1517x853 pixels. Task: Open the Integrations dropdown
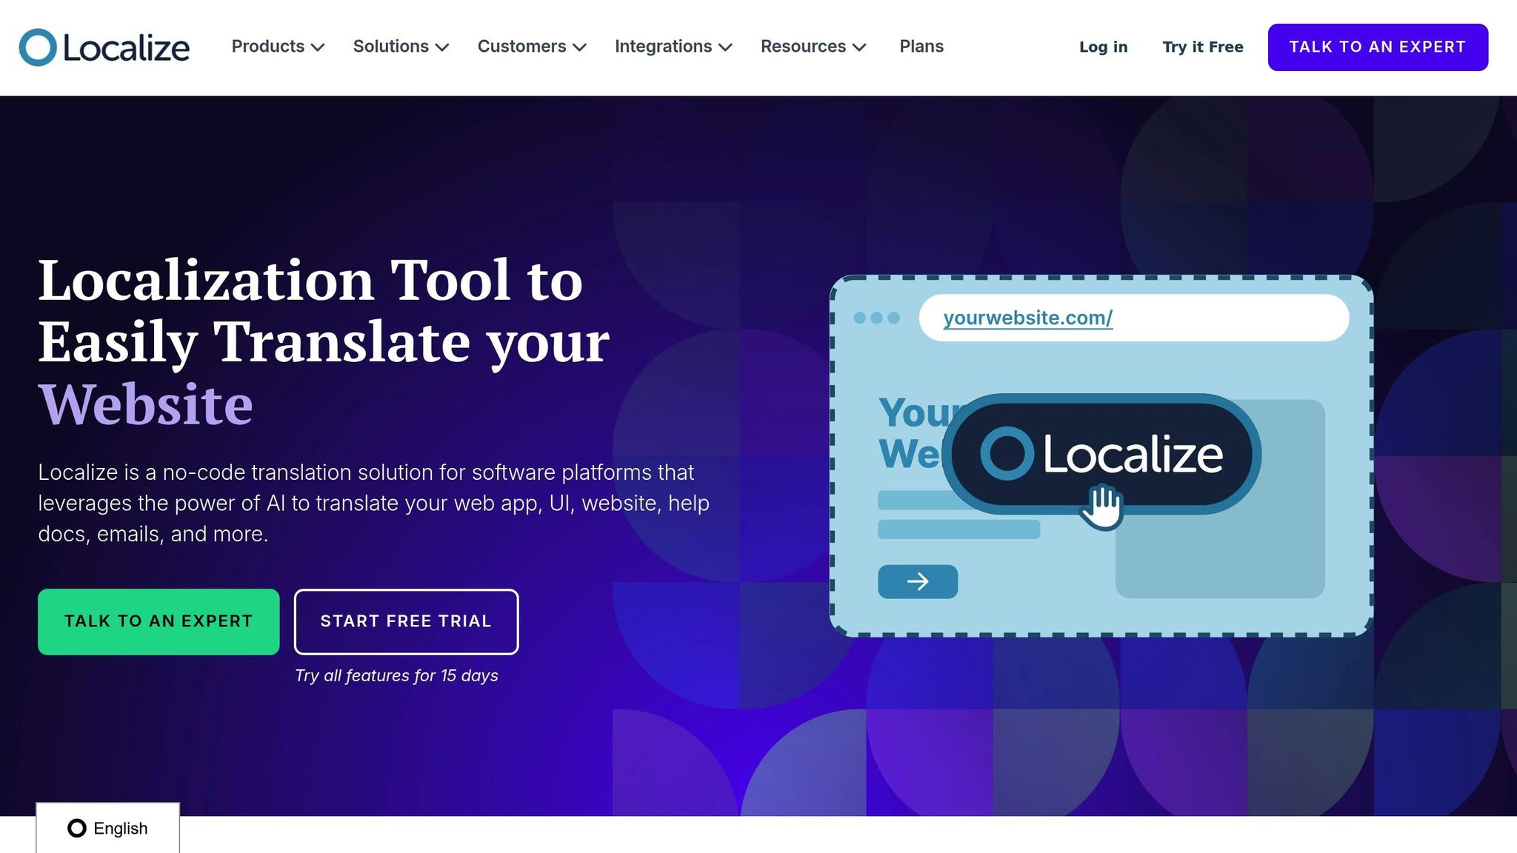[673, 46]
